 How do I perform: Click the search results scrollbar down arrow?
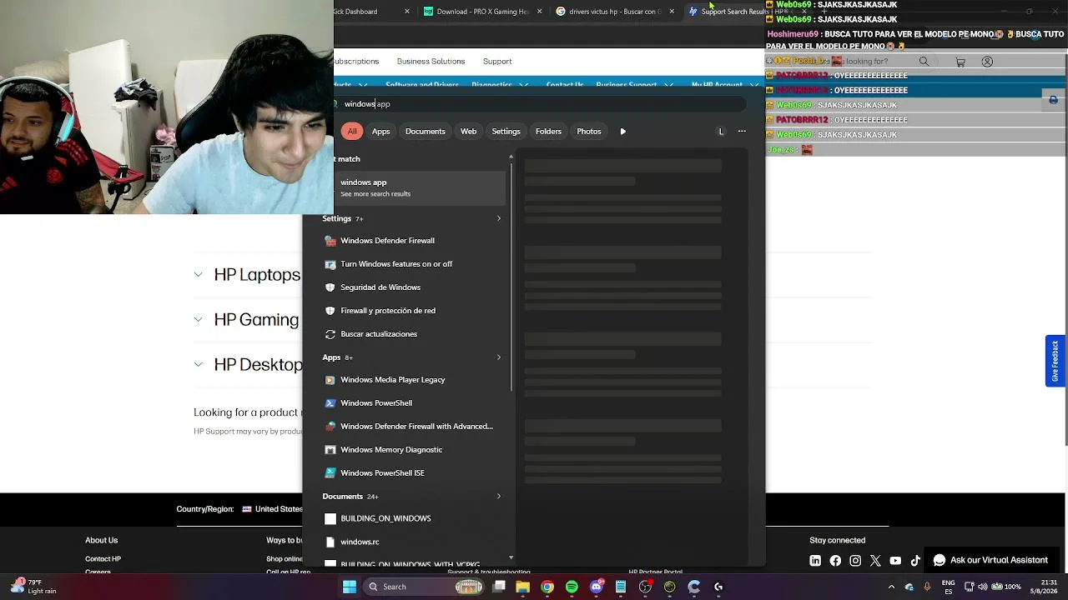pos(511,558)
